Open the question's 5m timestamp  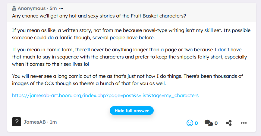click(53, 8)
